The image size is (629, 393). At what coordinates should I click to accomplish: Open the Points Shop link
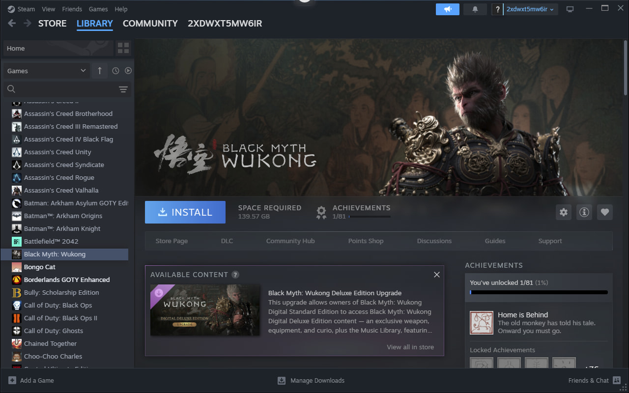(366, 241)
